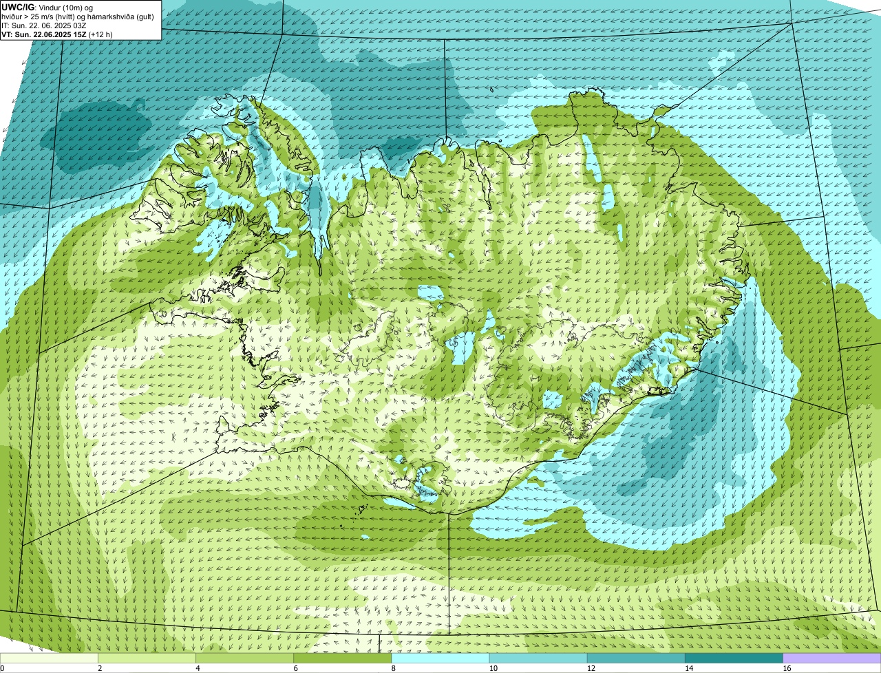This screenshot has height=673, width=881.
Task: Select the light green 2–4 m/s legend swatch
Action: pyautogui.click(x=147, y=659)
